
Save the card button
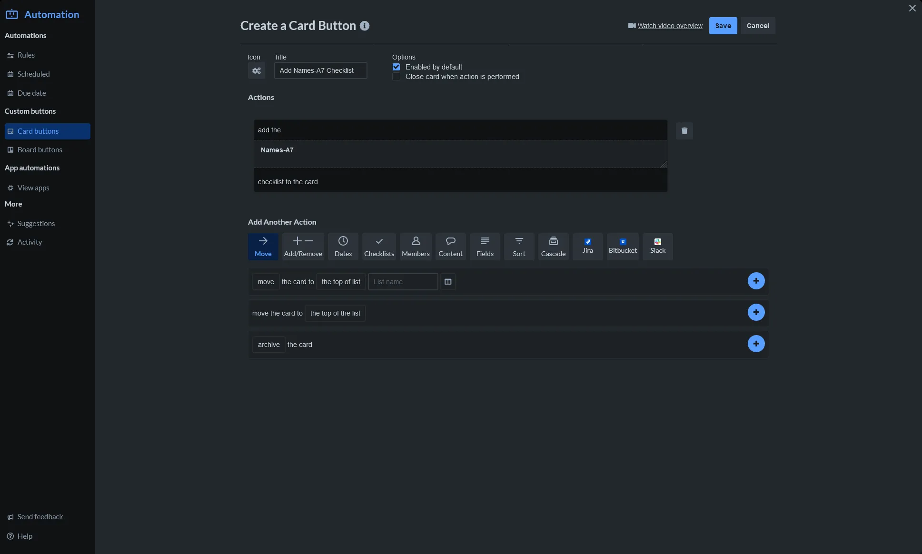coord(722,26)
